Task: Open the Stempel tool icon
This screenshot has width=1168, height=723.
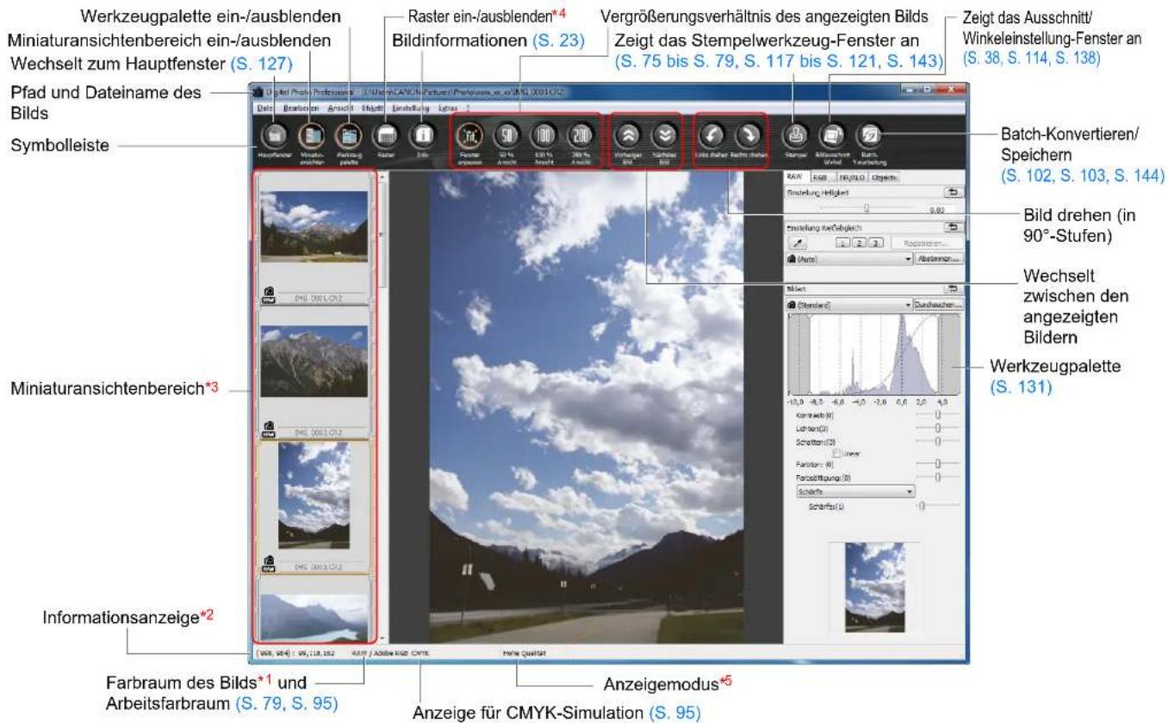Action: (796, 135)
